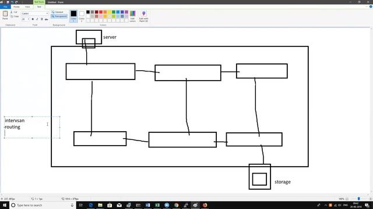Click the volume icon in system tray
Image resolution: width=373 pixels, height=209 pixels.
(340, 205)
